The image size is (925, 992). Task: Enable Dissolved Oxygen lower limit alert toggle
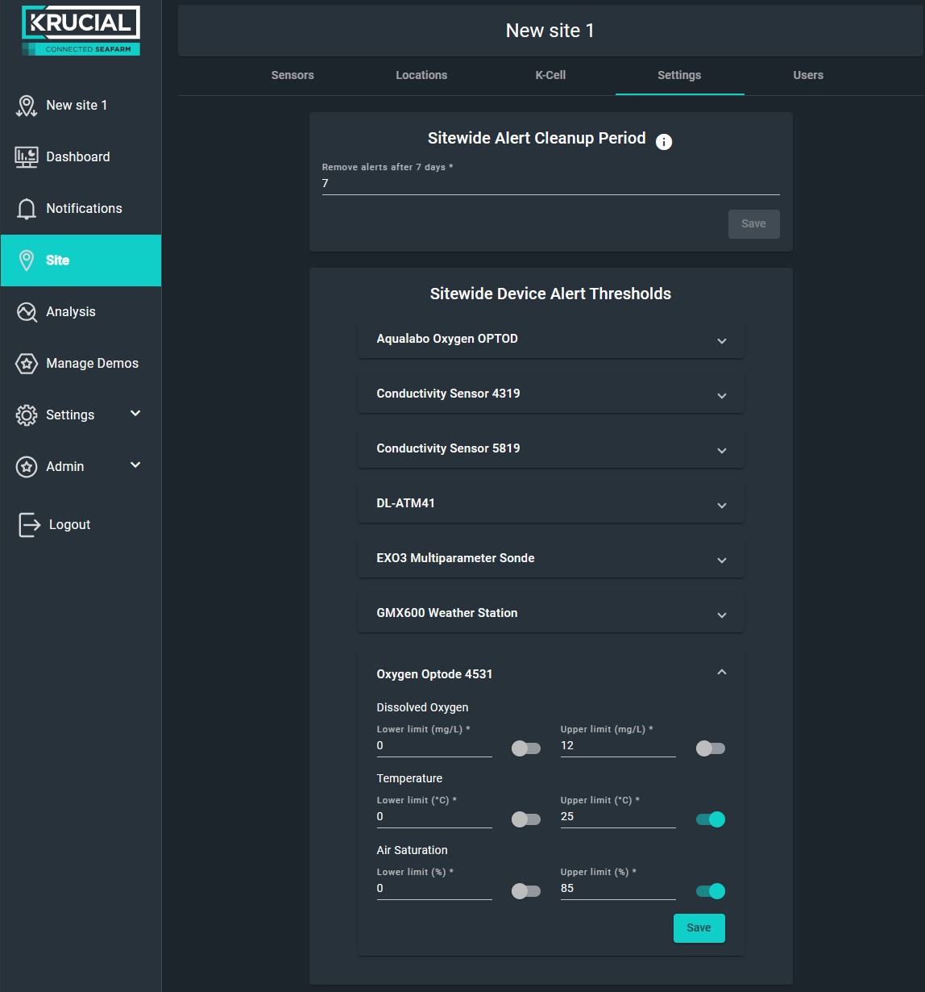(526, 748)
